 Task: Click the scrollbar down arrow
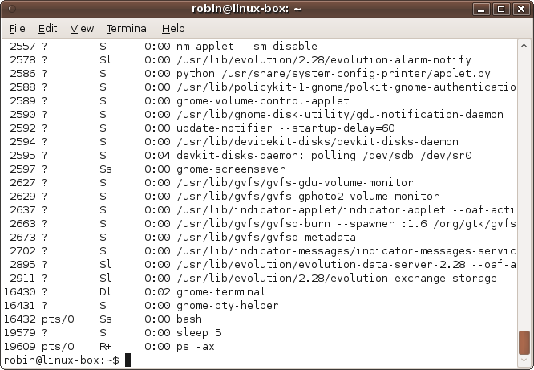524,360
